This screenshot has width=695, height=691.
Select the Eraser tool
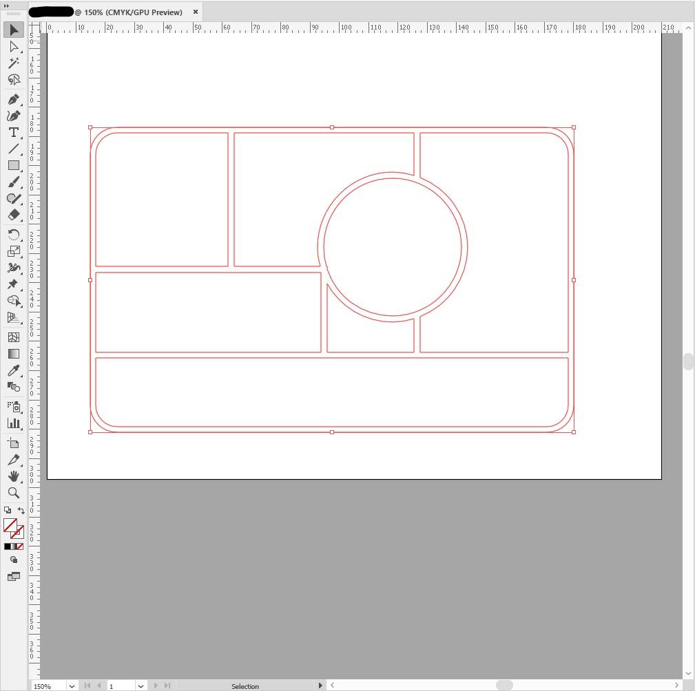tap(14, 215)
